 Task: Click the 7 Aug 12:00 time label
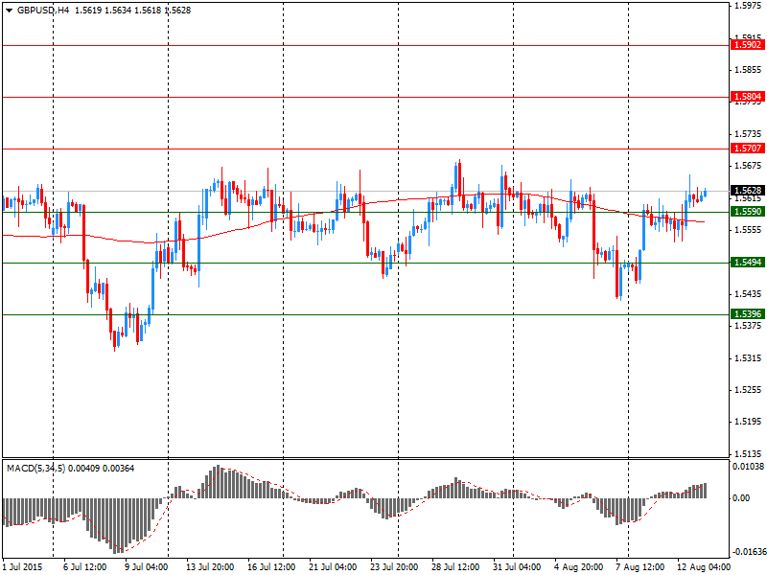(640, 567)
